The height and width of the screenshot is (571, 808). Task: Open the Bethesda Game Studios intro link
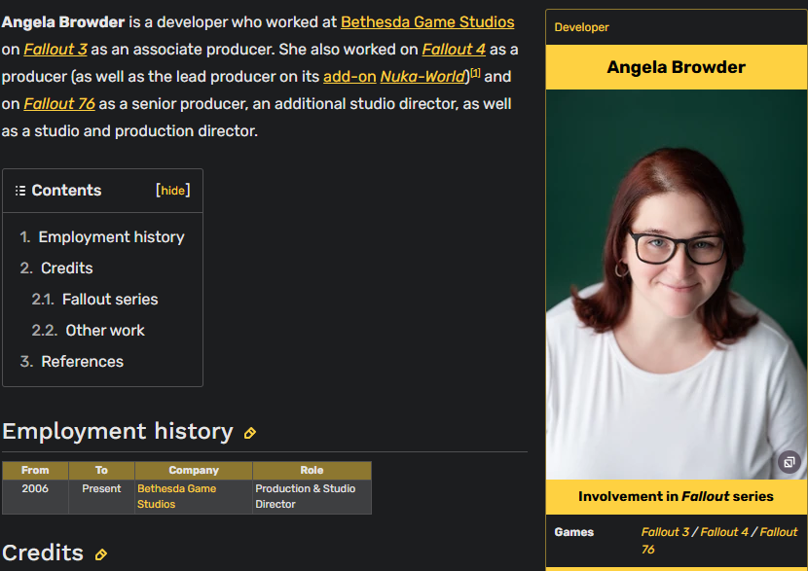[427, 22]
